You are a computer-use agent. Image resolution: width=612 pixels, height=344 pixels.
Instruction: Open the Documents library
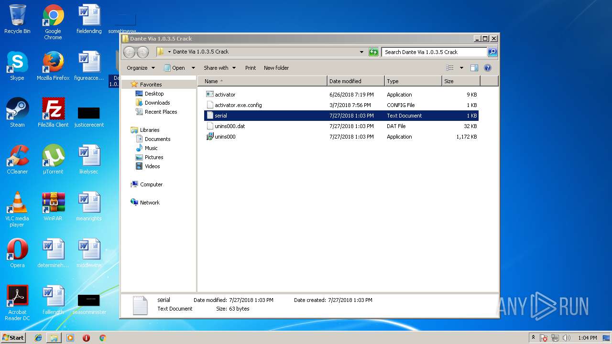[153, 139]
